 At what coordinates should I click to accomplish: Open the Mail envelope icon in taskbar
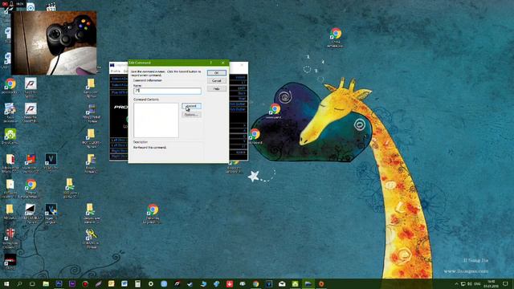[x=282, y=283]
